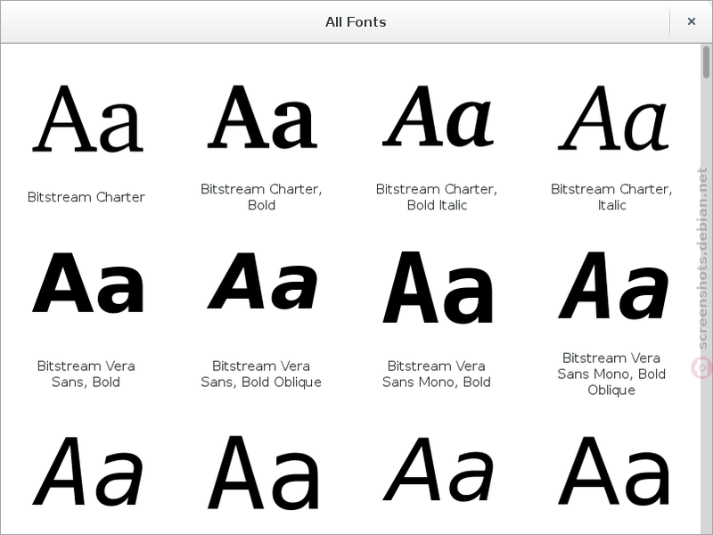713x535 pixels.
Task: Click the "All Fonts" window title
Action: 356,21
